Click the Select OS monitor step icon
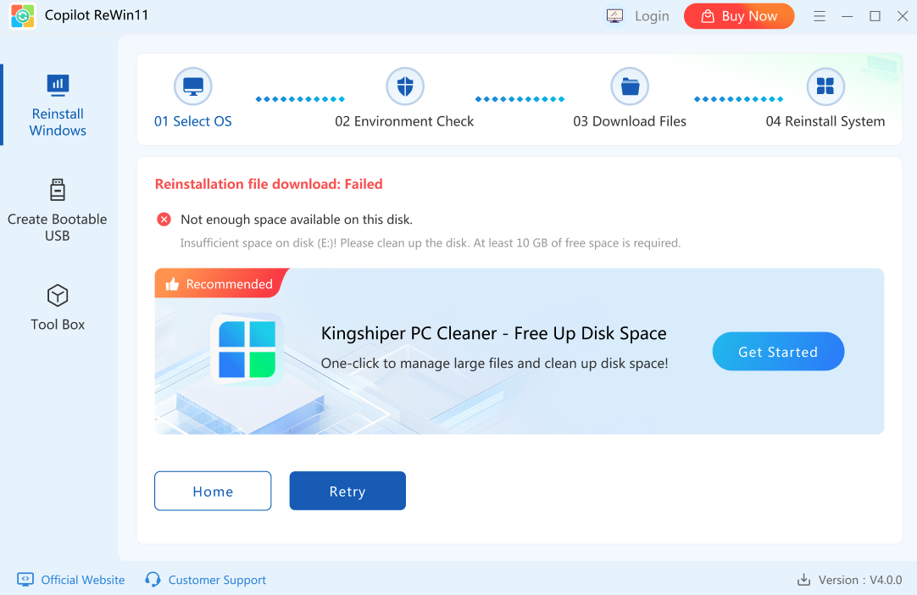This screenshot has height=595, width=917. [193, 86]
